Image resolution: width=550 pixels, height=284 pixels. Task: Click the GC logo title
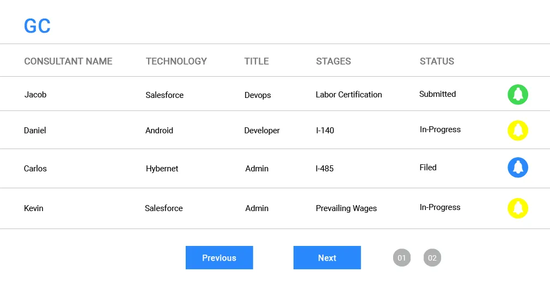pos(38,26)
